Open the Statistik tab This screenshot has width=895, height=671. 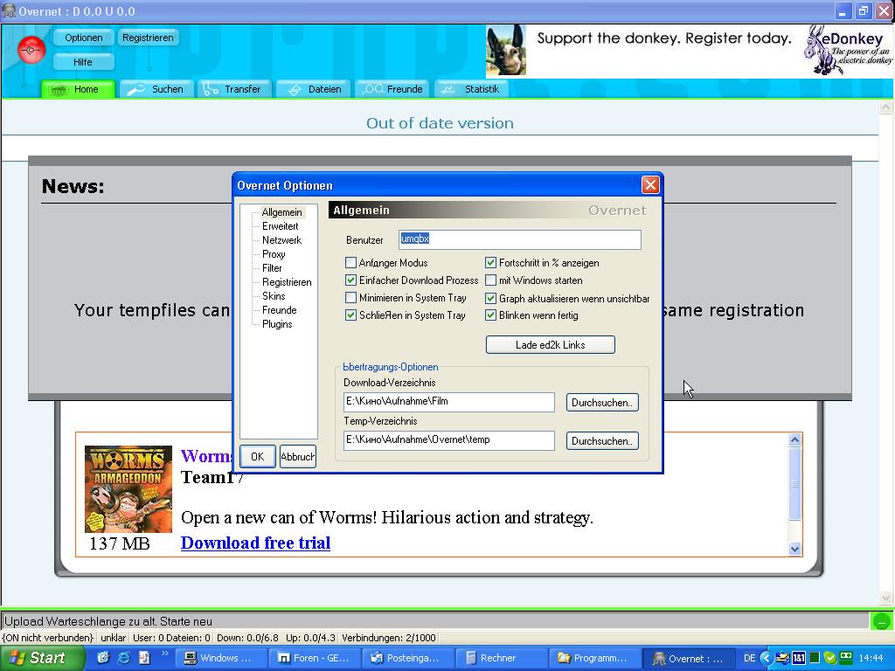[x=471, y=89]
